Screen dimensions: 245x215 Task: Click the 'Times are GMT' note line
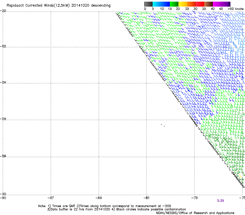pos(105,206)
